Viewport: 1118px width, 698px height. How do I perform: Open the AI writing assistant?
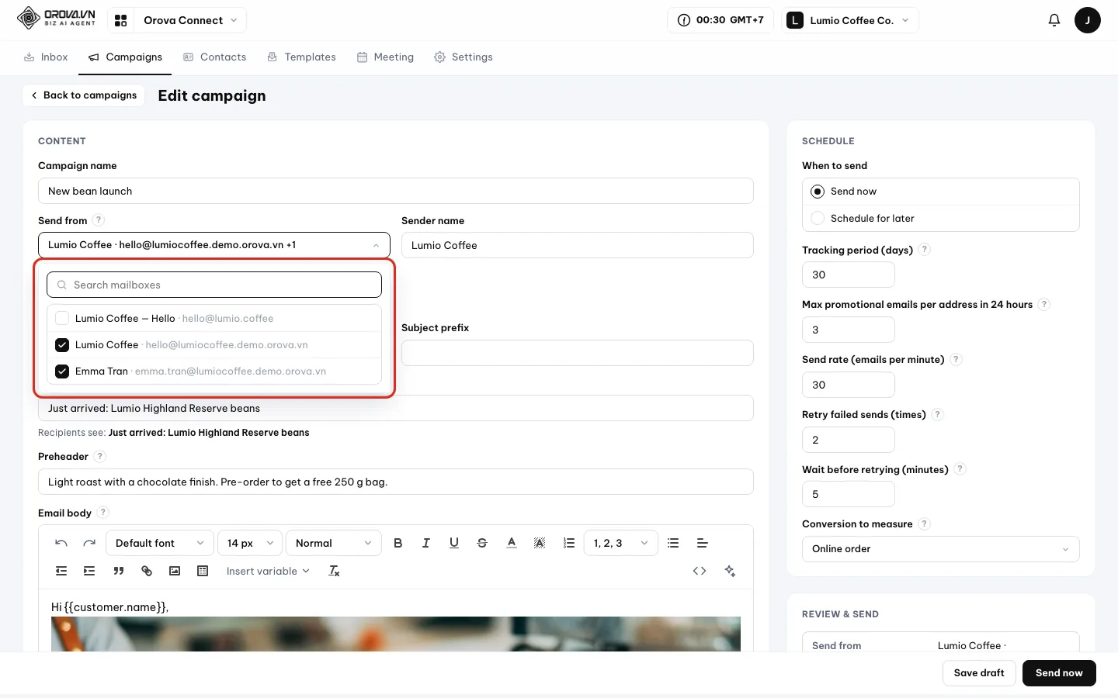coord(730,571)
